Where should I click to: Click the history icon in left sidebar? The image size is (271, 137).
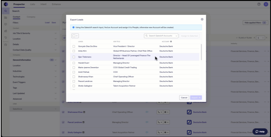[6, 38]
